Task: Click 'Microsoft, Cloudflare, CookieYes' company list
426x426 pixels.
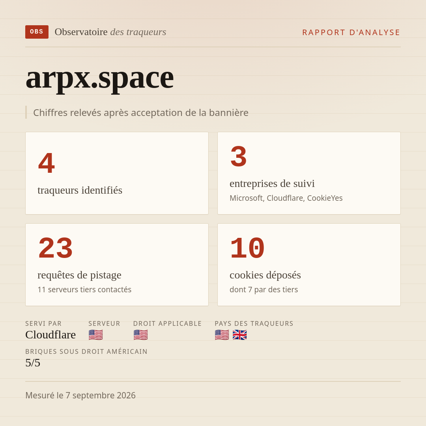Action: pyautogui.click(x=286, y=198)
